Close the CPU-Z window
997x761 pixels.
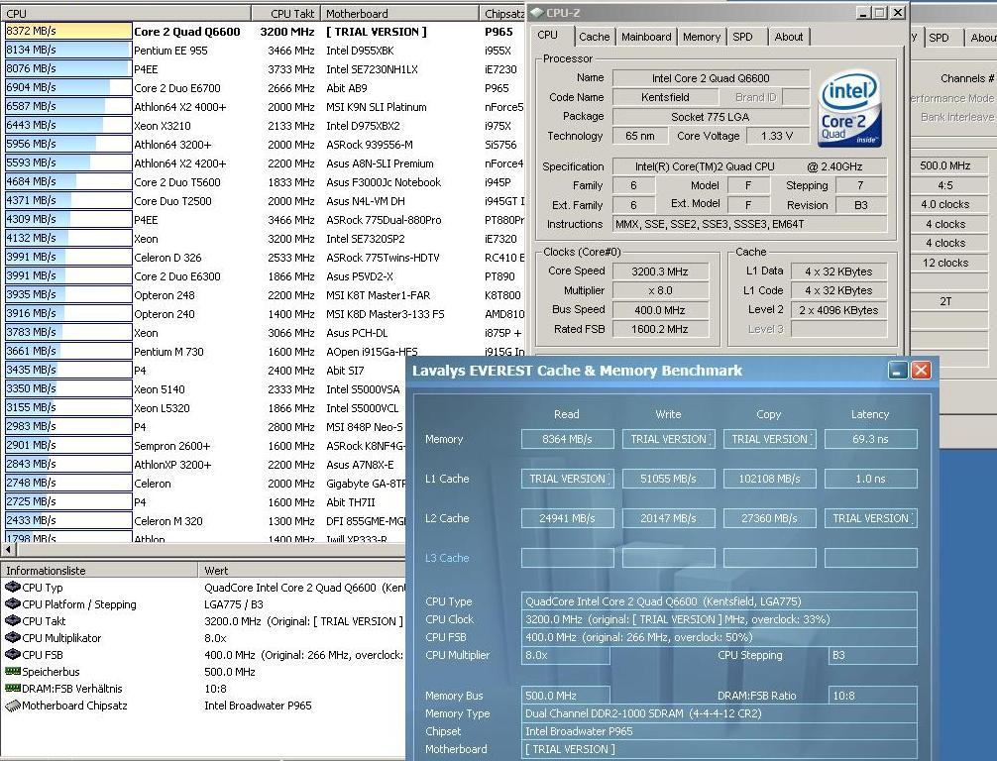(897, 13)
